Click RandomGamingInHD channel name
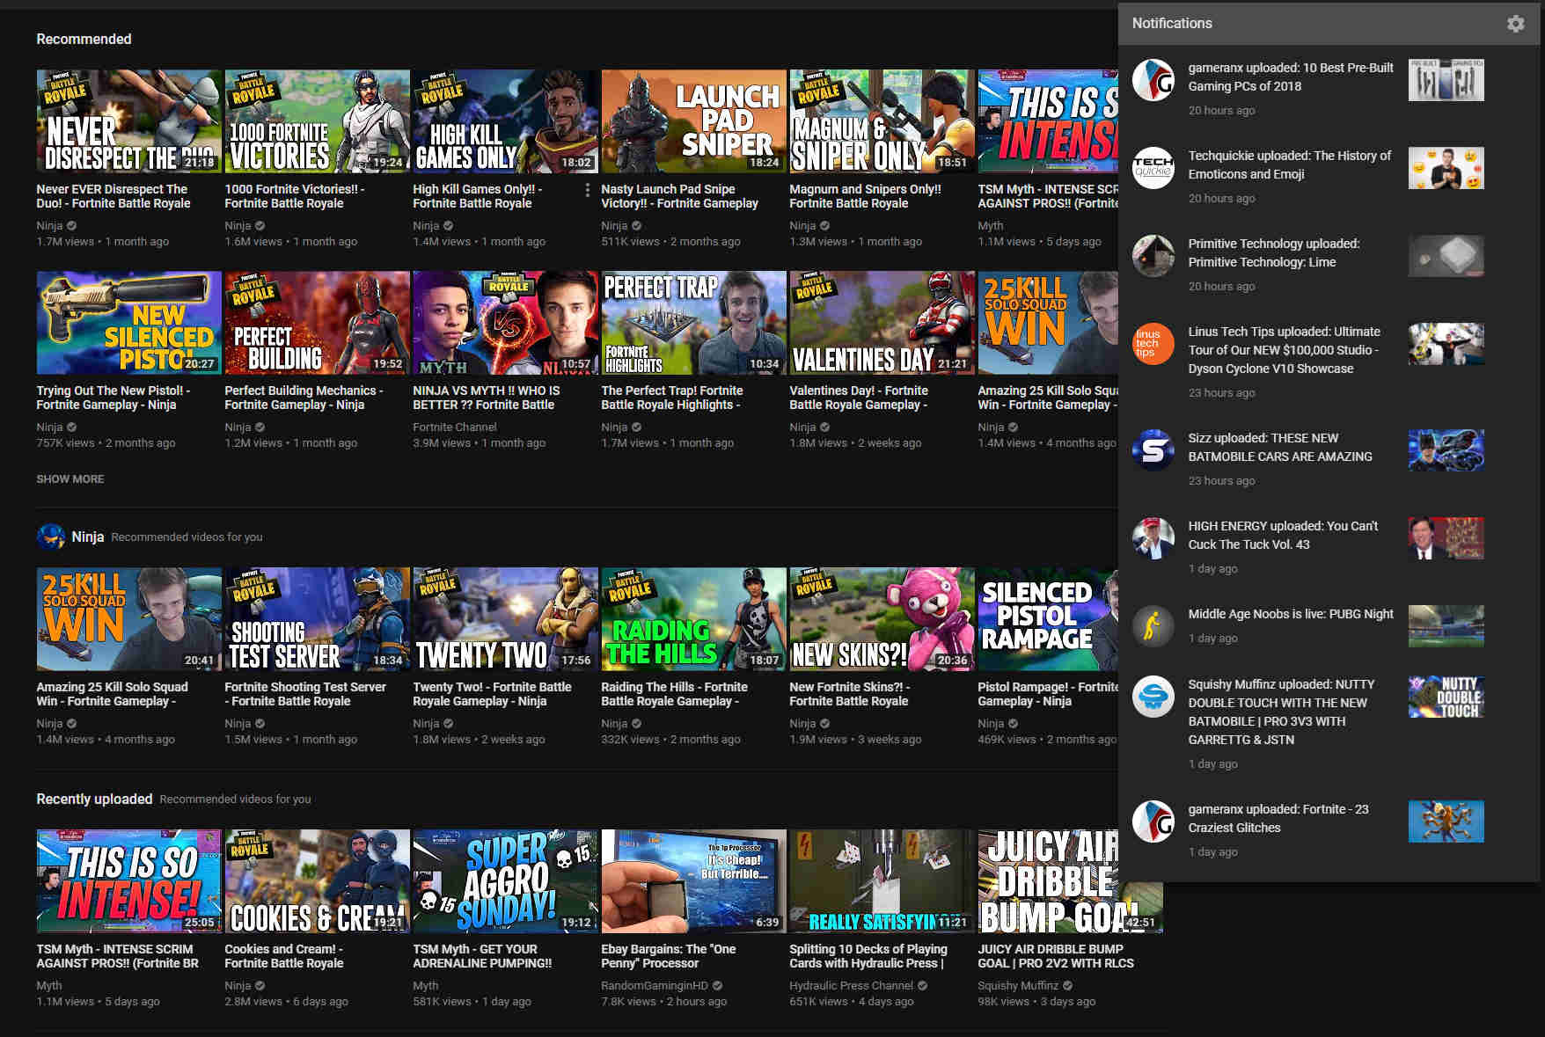Viewport: 1545px width, 1037px height. (x=655, y=986)
